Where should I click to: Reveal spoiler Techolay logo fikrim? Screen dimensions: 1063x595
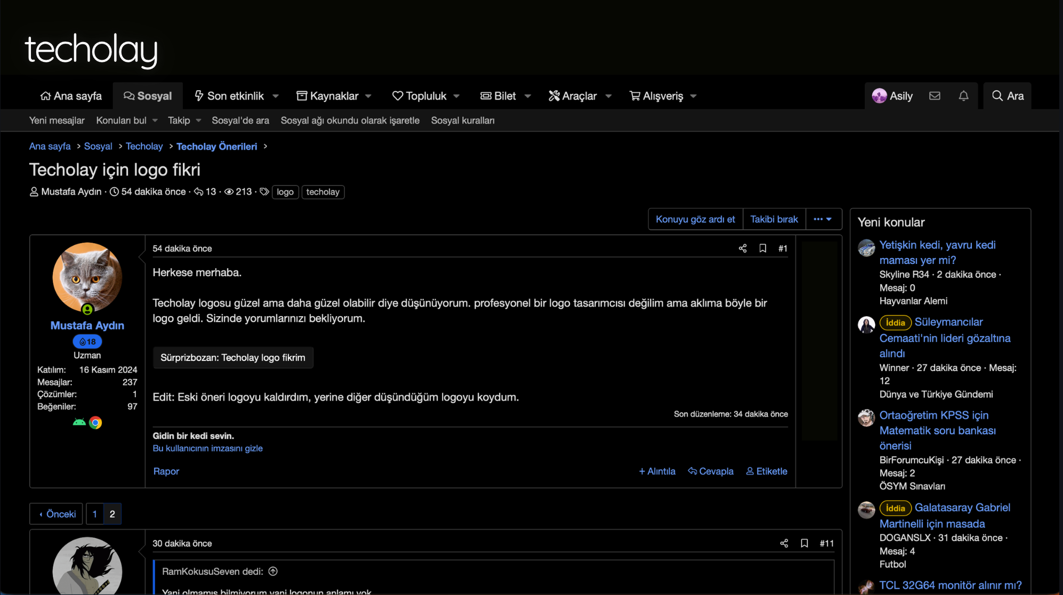point(233,358)
